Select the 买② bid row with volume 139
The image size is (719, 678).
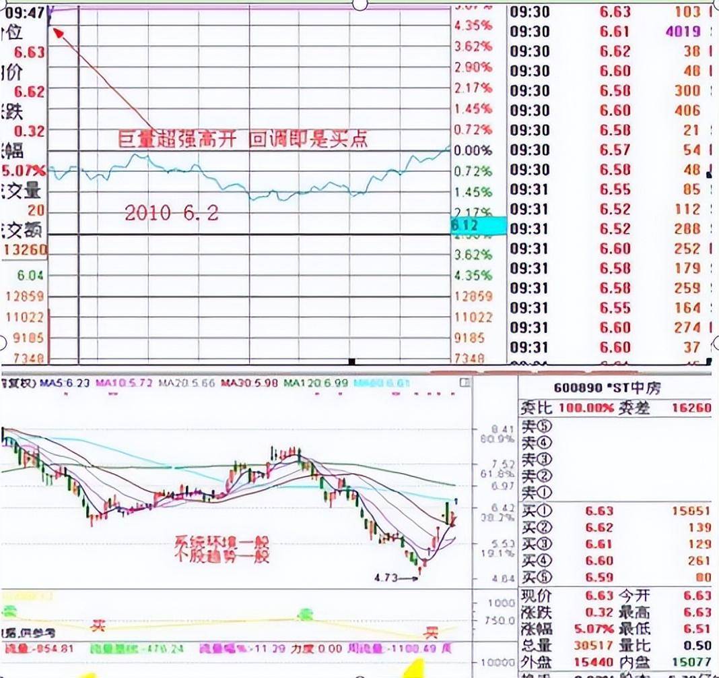pos(616,528)
